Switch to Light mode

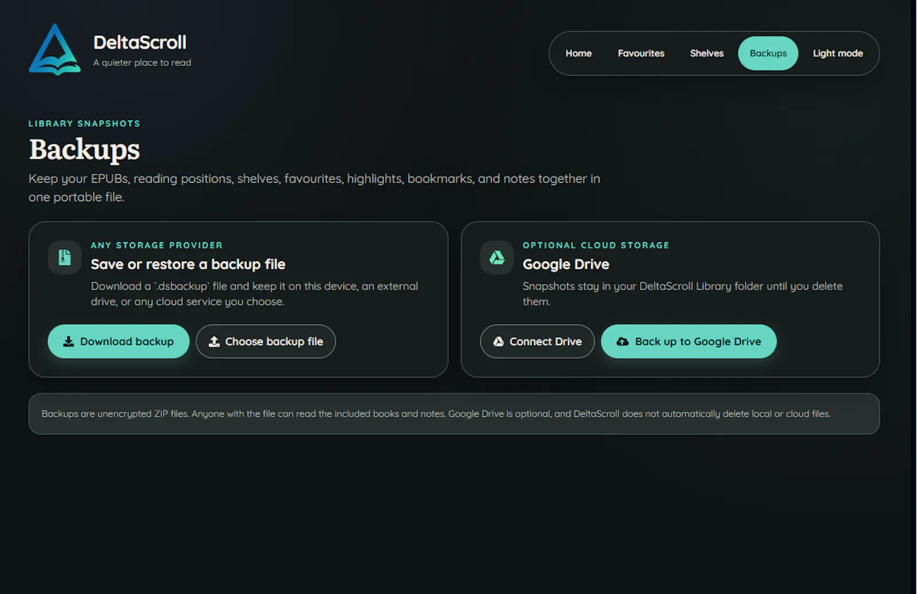tap(837, 53)
